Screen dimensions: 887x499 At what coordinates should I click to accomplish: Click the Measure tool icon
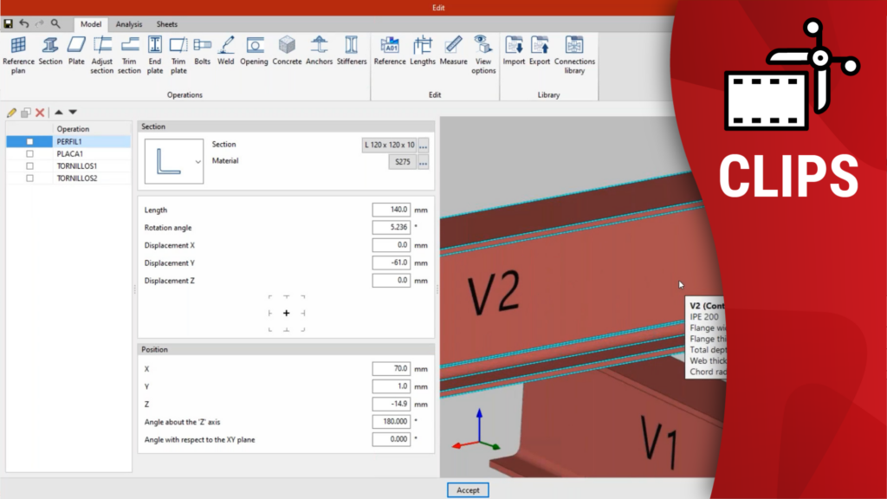[x=453, y=54]
